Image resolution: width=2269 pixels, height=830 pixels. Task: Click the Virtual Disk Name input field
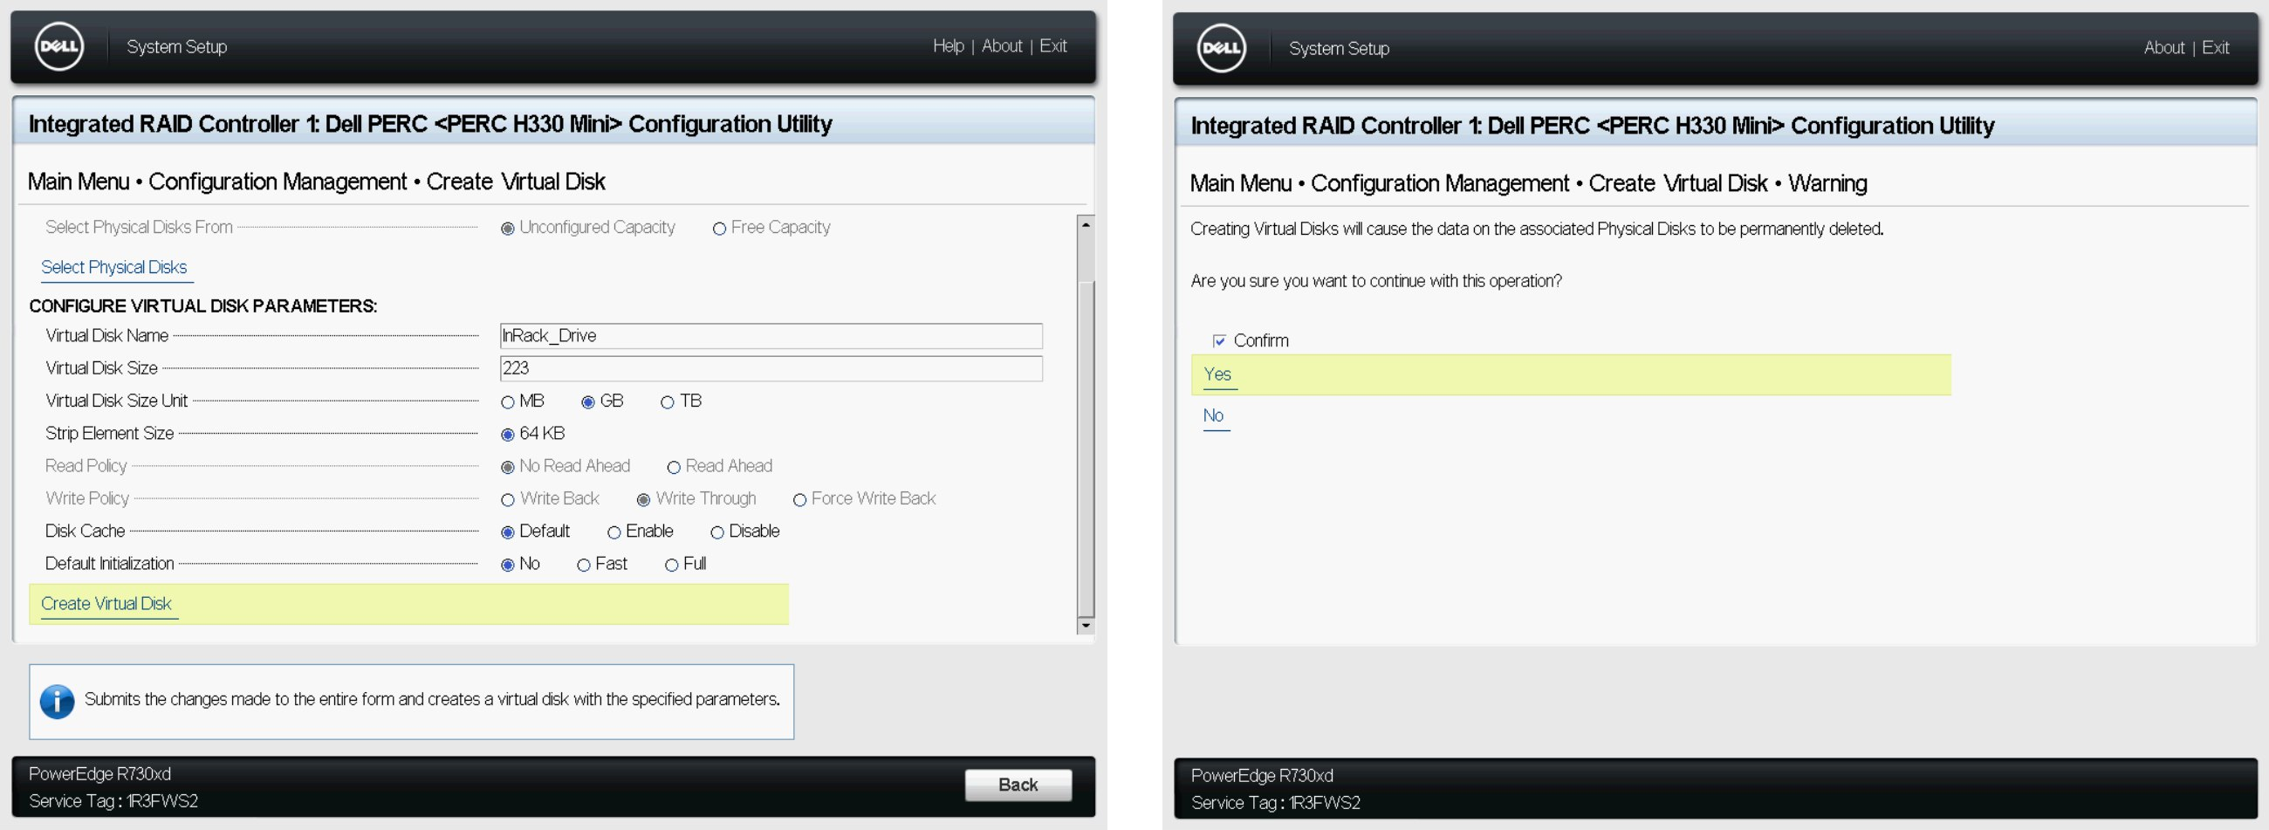point(771,336)
